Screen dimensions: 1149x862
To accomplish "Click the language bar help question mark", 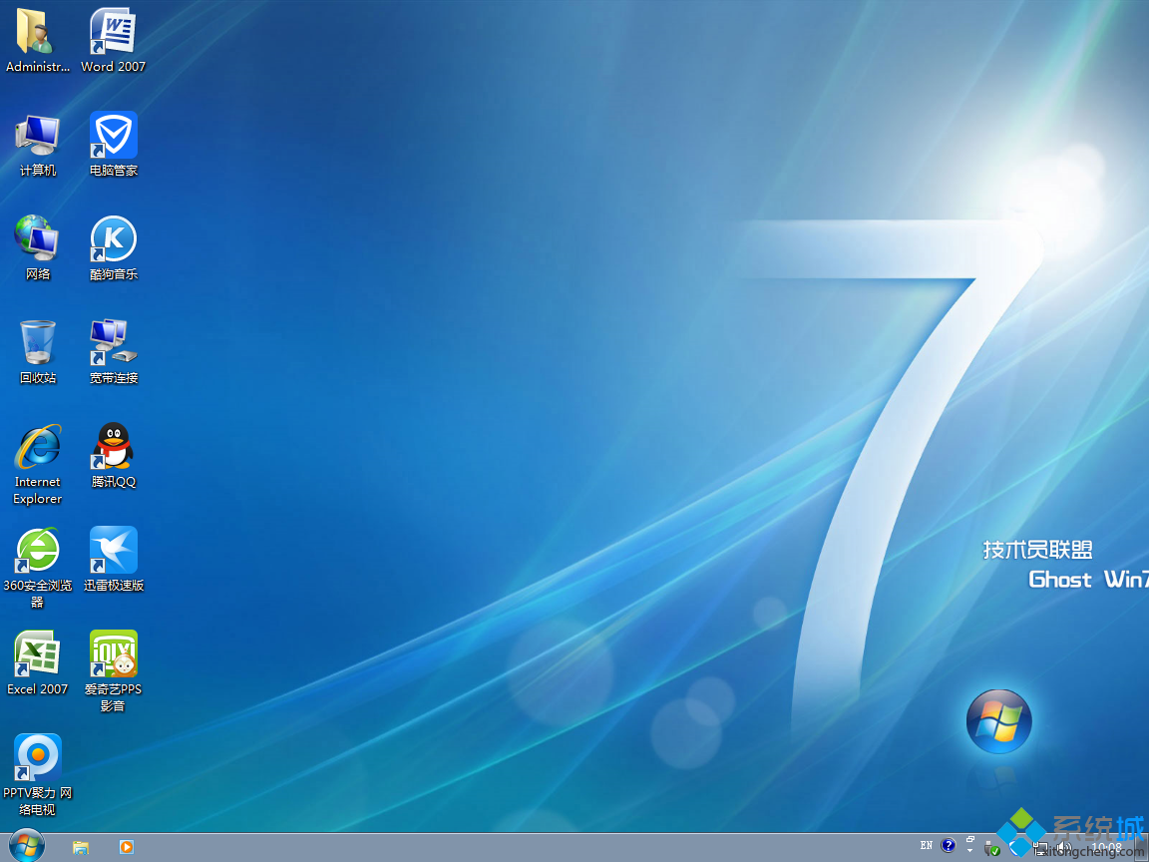I will (949, 846).
